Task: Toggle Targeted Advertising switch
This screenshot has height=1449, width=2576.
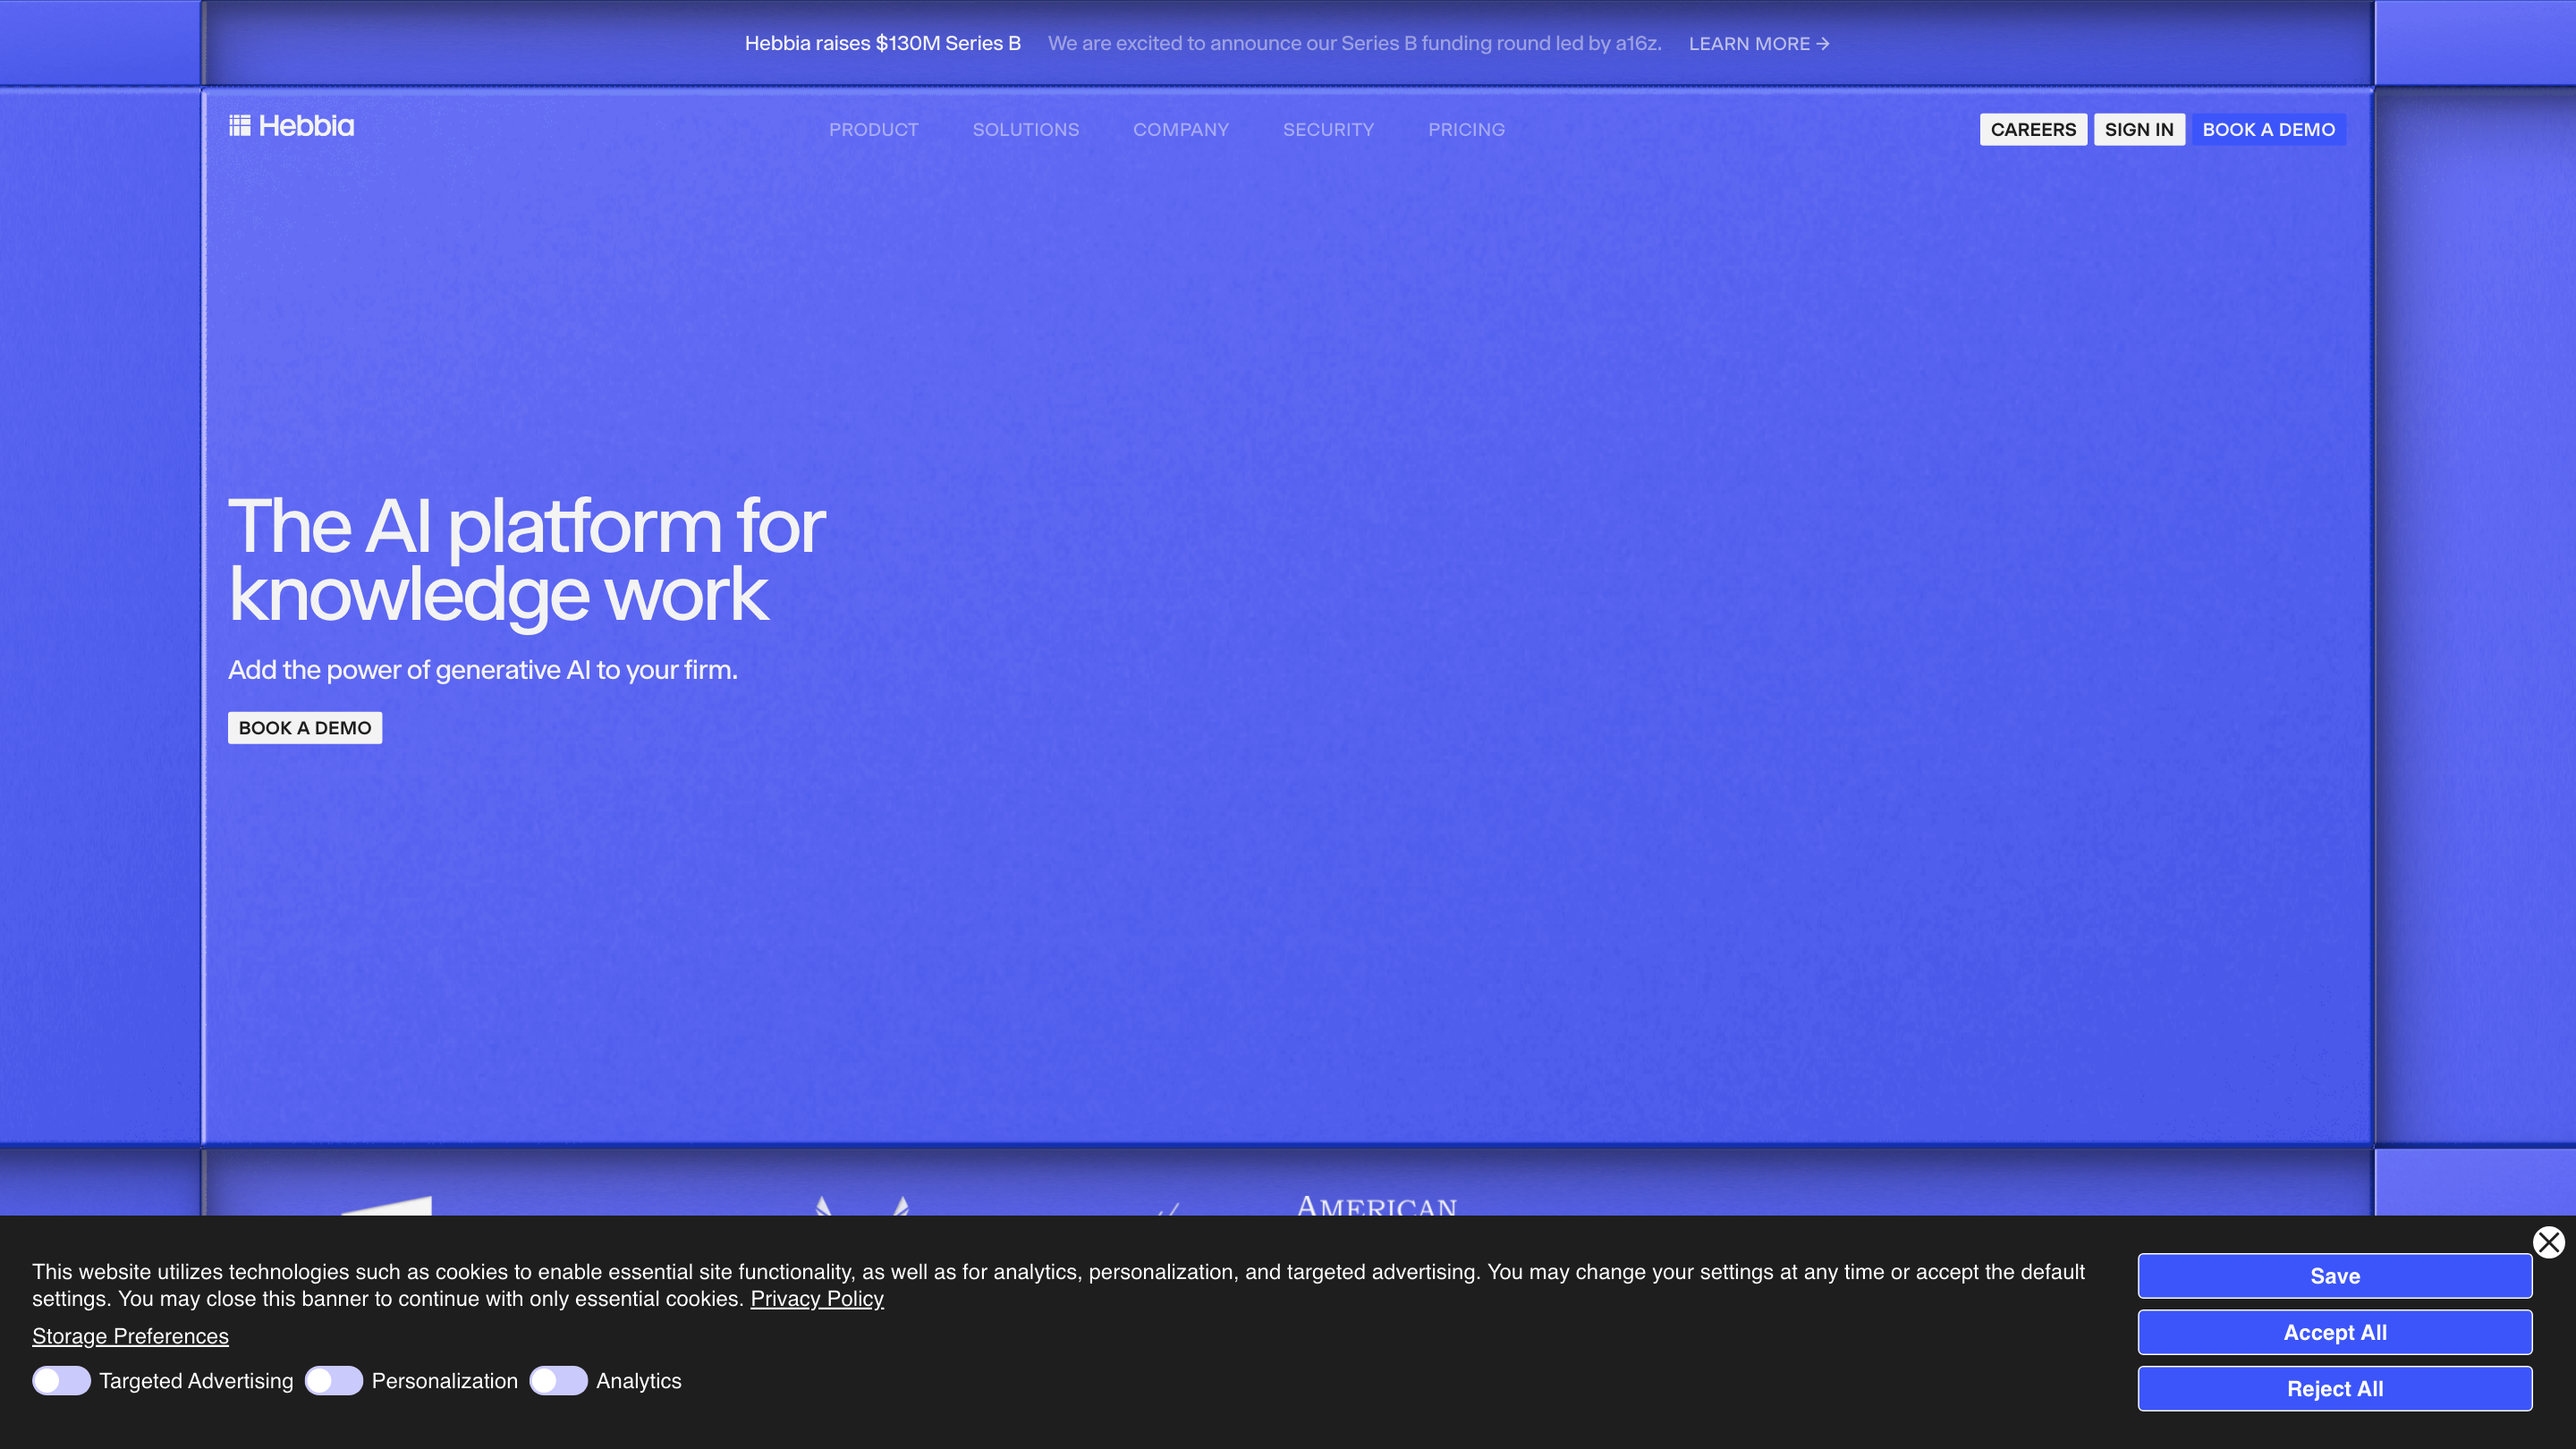Action: point(61,1381)
